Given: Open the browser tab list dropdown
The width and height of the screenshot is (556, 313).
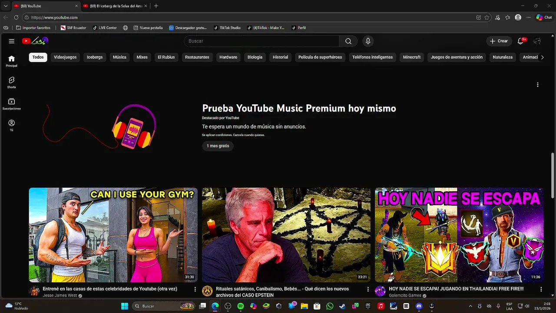Looking at the screenshot, I should [6, 6].
